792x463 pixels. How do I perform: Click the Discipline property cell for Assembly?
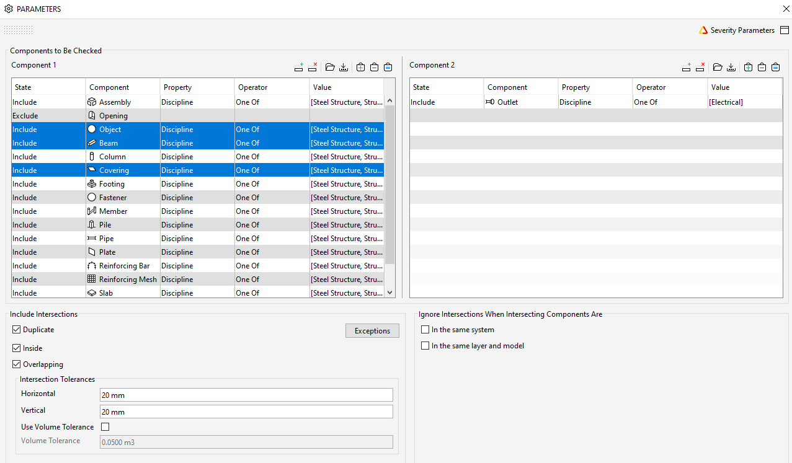[x=197, y=102]
